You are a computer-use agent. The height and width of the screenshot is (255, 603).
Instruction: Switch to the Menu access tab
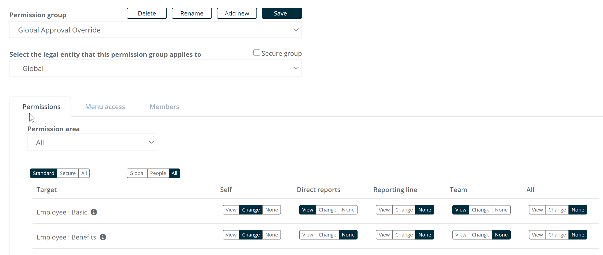click(105, 107)
